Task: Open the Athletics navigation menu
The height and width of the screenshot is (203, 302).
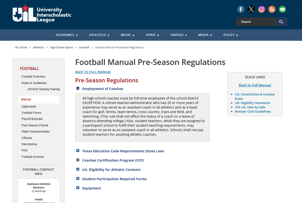Action: point(99,35)
